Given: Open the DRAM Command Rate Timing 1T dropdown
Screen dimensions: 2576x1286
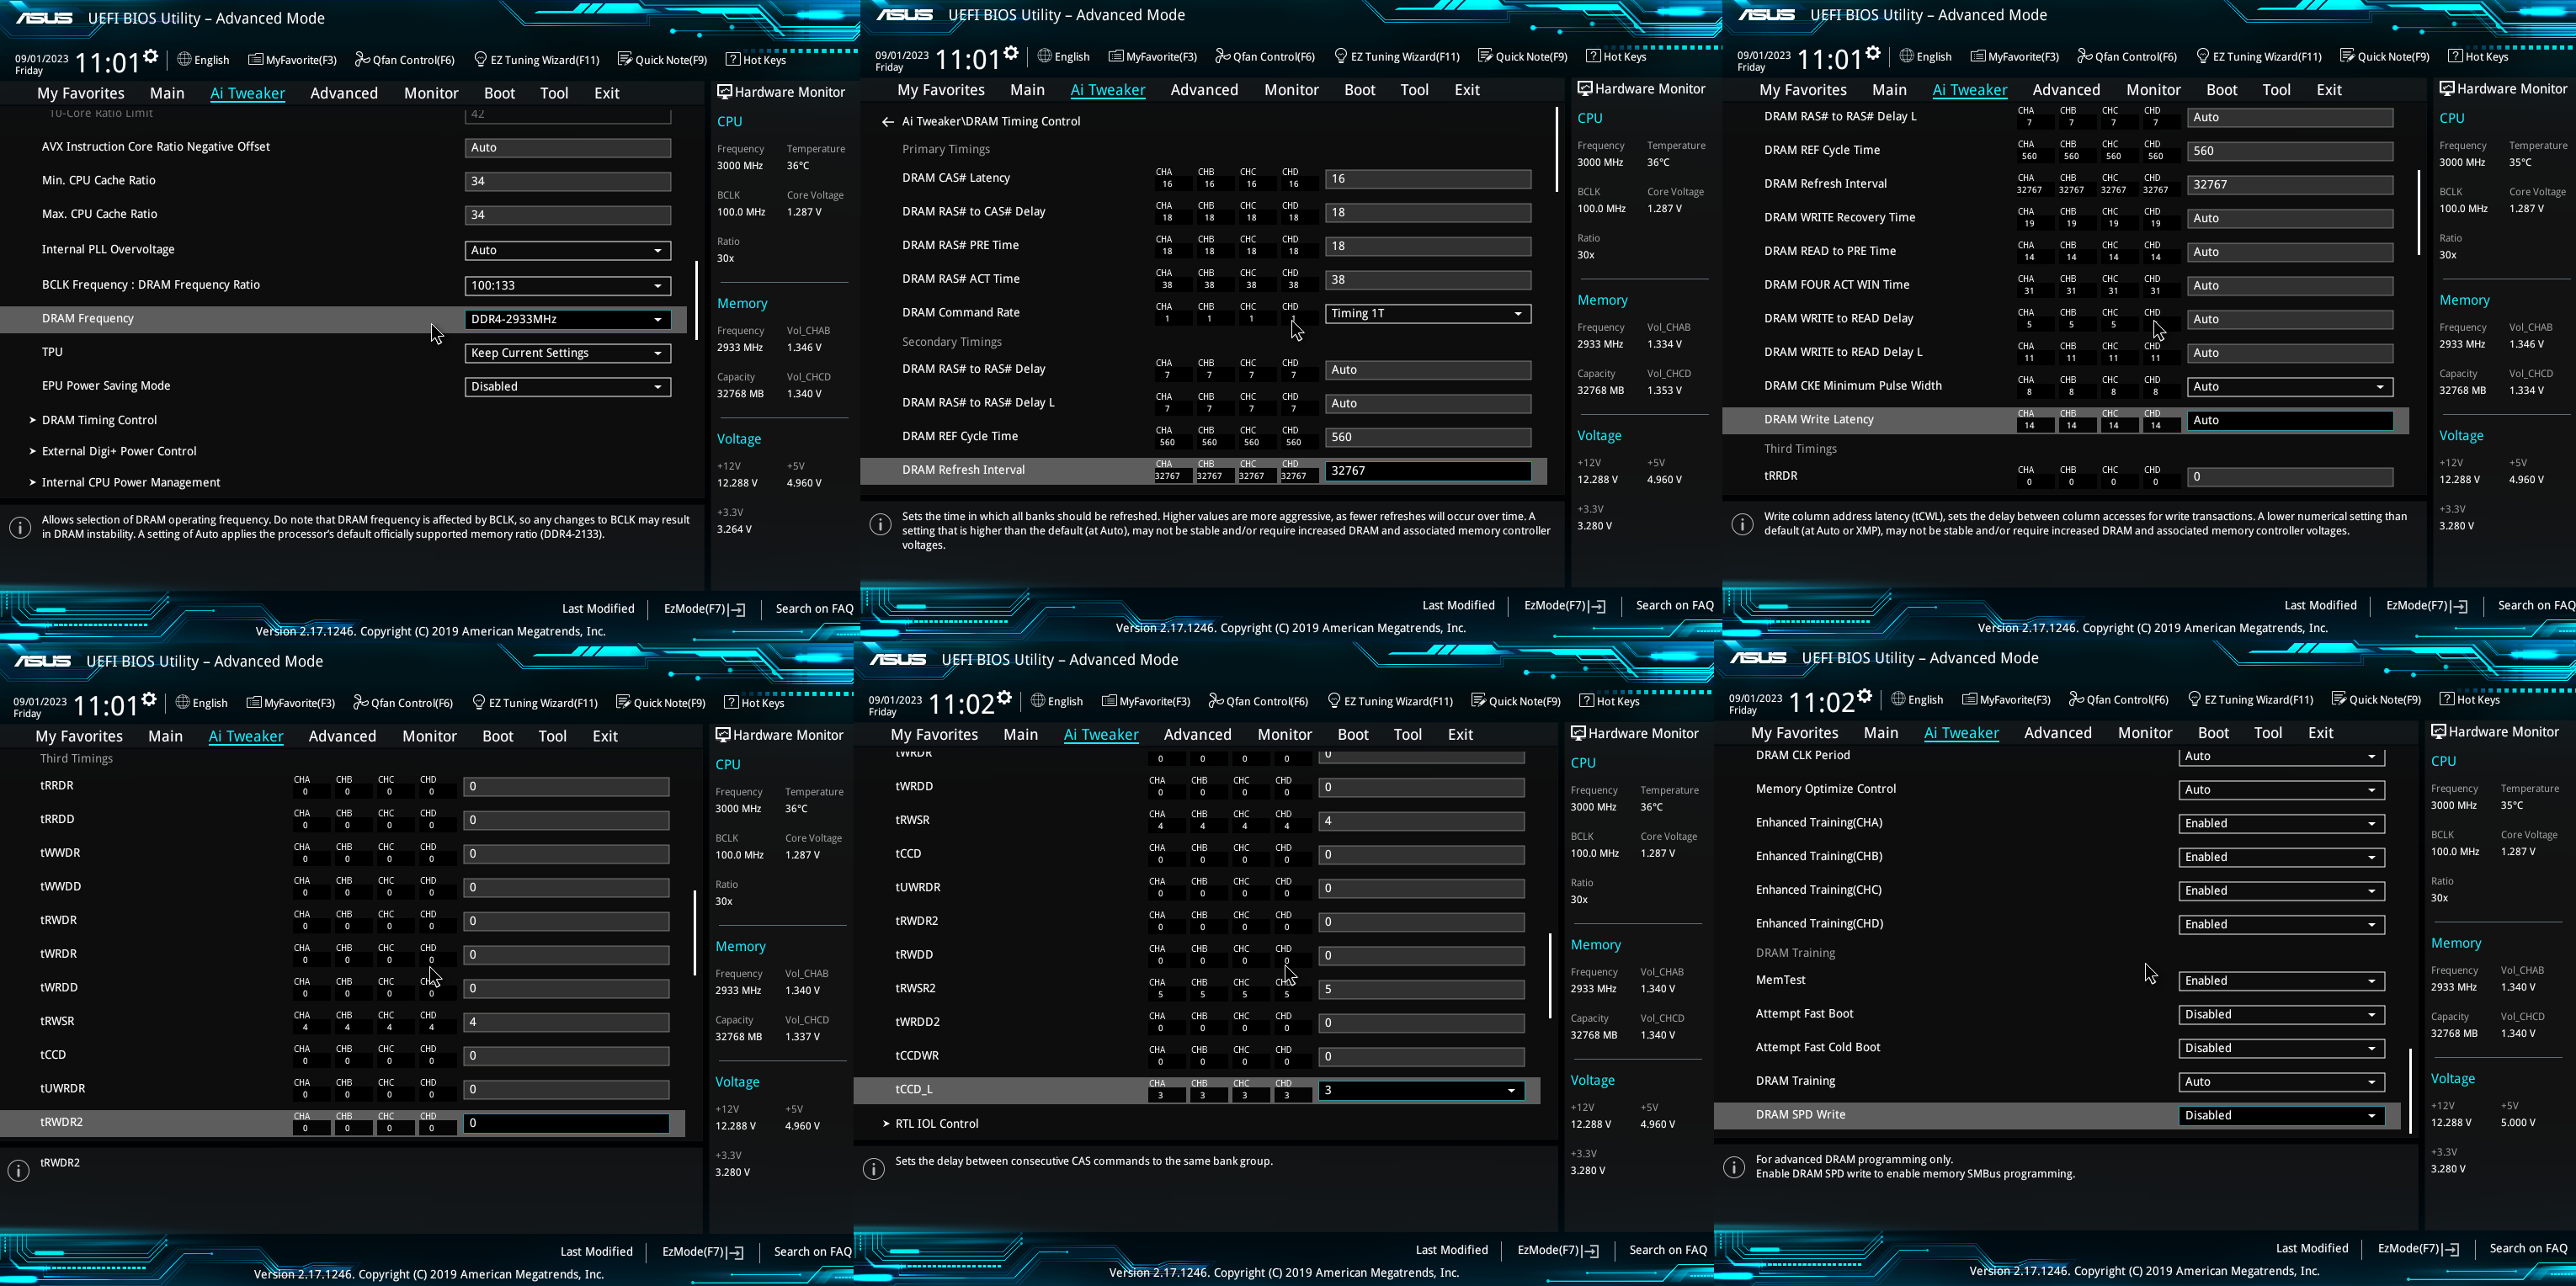Looking at the screenshot, I should pos(1427,313).
